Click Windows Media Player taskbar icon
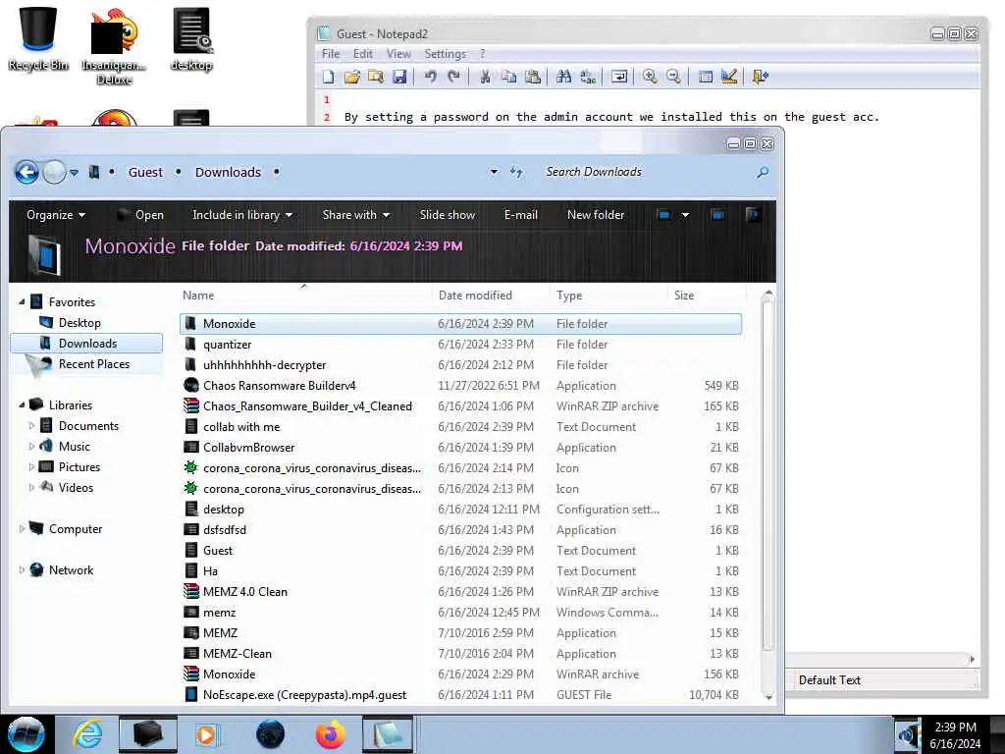Screen dimensions: 1005x754 [x=206, y=734]
